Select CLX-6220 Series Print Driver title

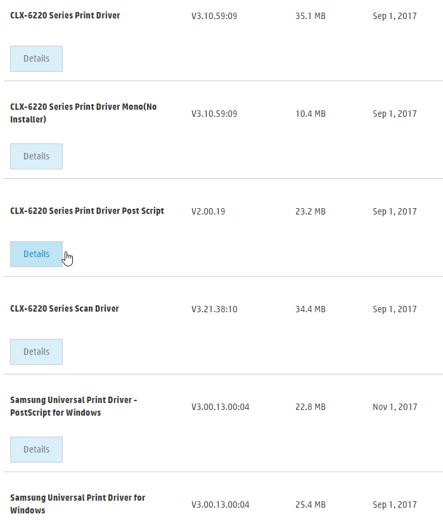tap(65, 15)
